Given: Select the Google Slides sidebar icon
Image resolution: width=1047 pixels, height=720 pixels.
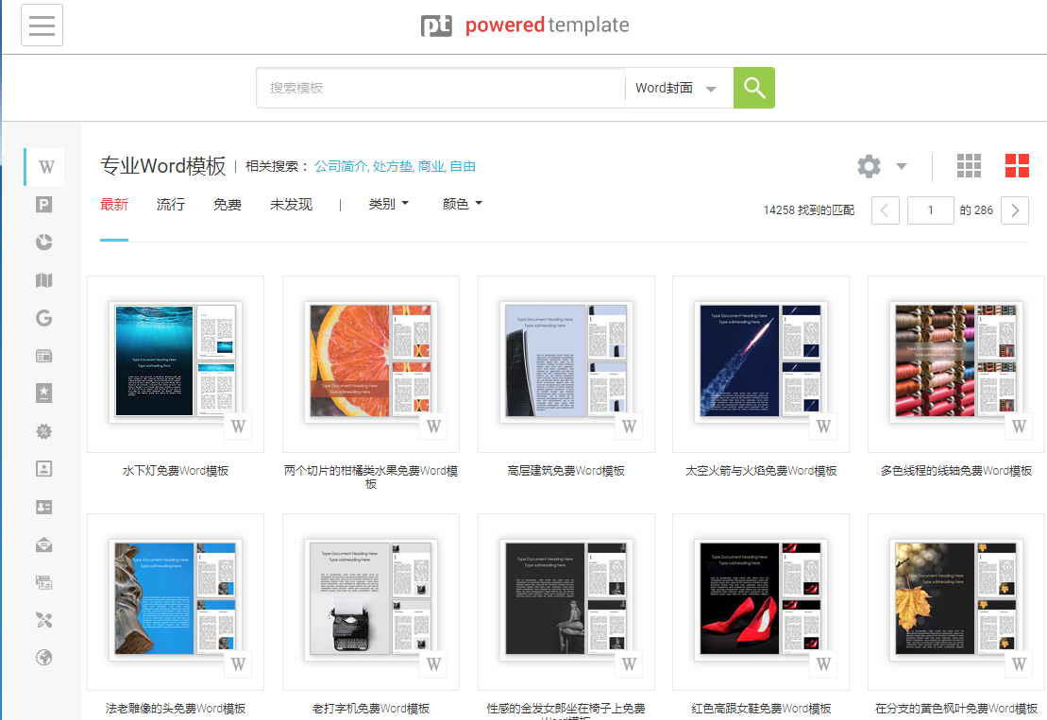Looking at the screenshot, I should tap(44, 318).
